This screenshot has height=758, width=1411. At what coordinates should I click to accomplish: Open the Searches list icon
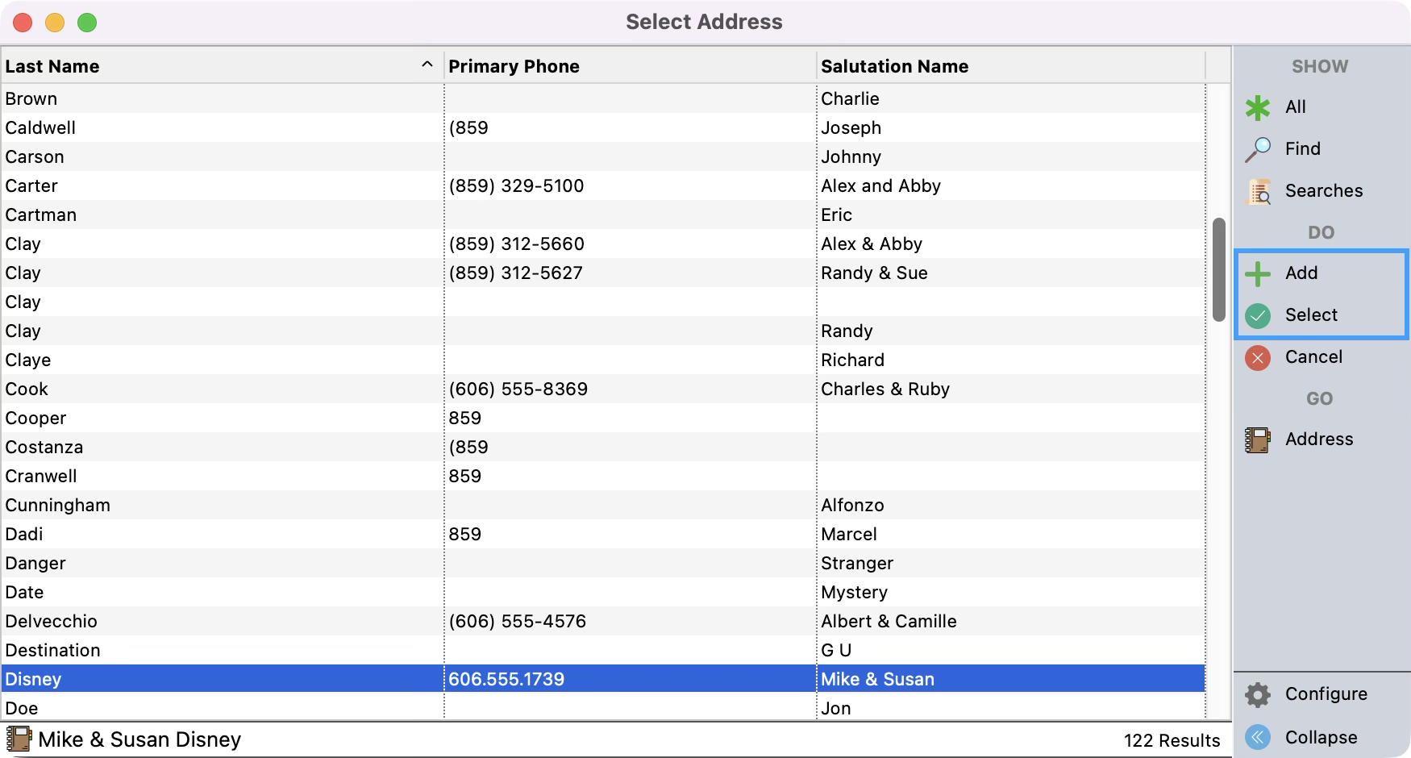[1258, 191]
